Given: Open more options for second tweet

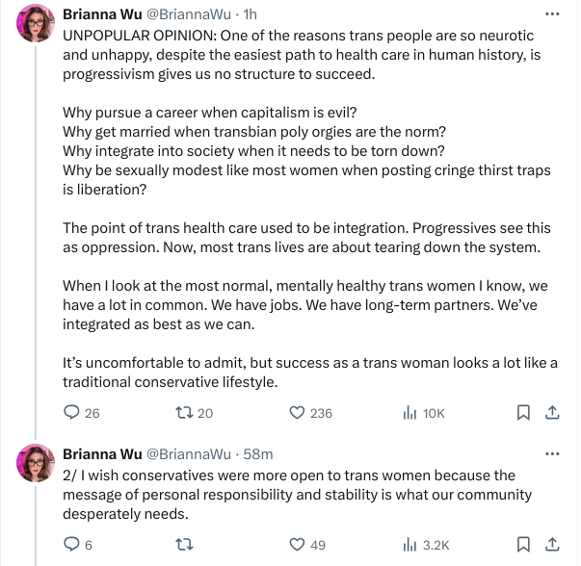Looking at the screenshot, I should [552, 453].
